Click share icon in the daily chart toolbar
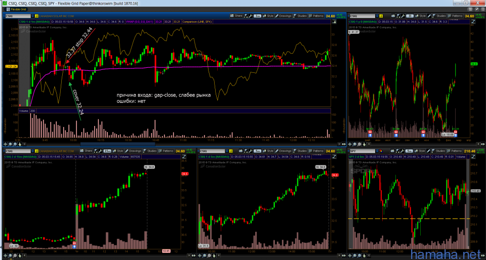 click(x=393, y=16)
